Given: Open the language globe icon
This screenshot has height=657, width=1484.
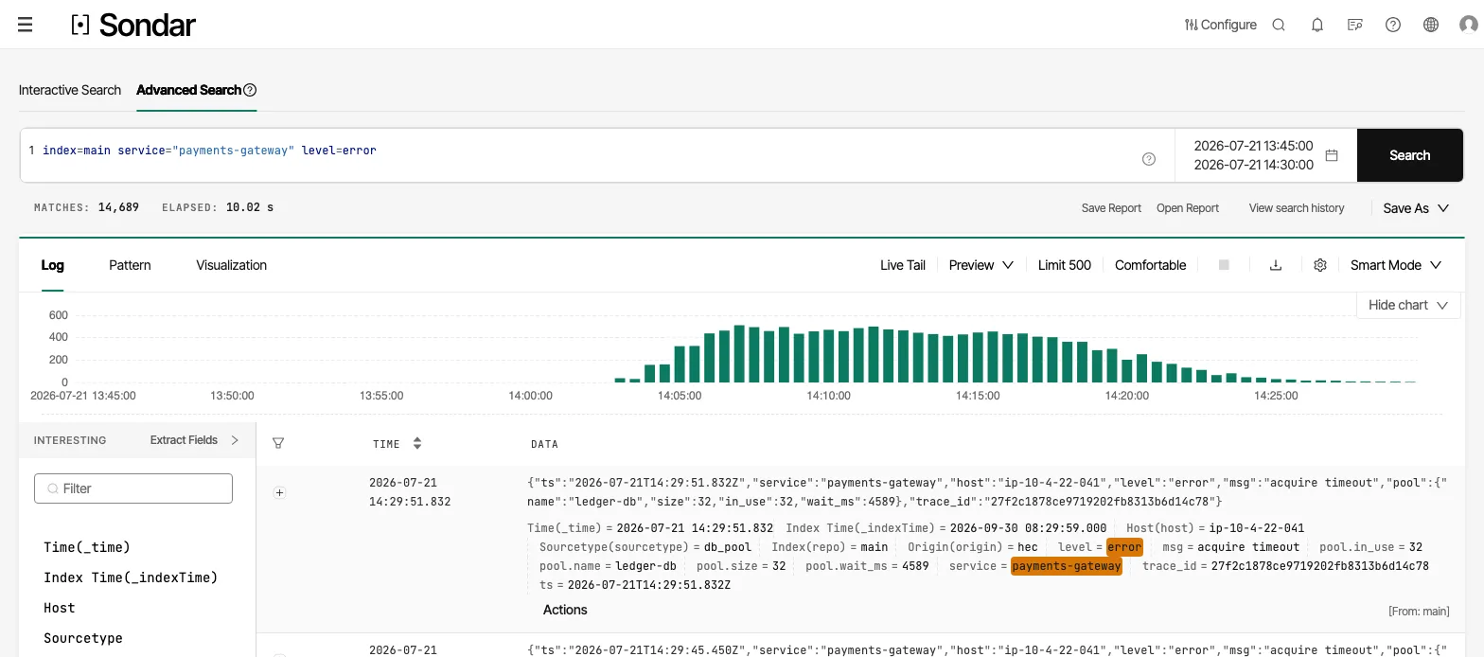Looking at the screenshot, I should tap(1431, 25).
